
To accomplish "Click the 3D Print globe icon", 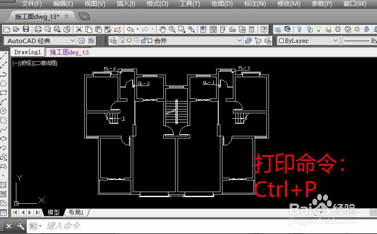I will 67,29.
